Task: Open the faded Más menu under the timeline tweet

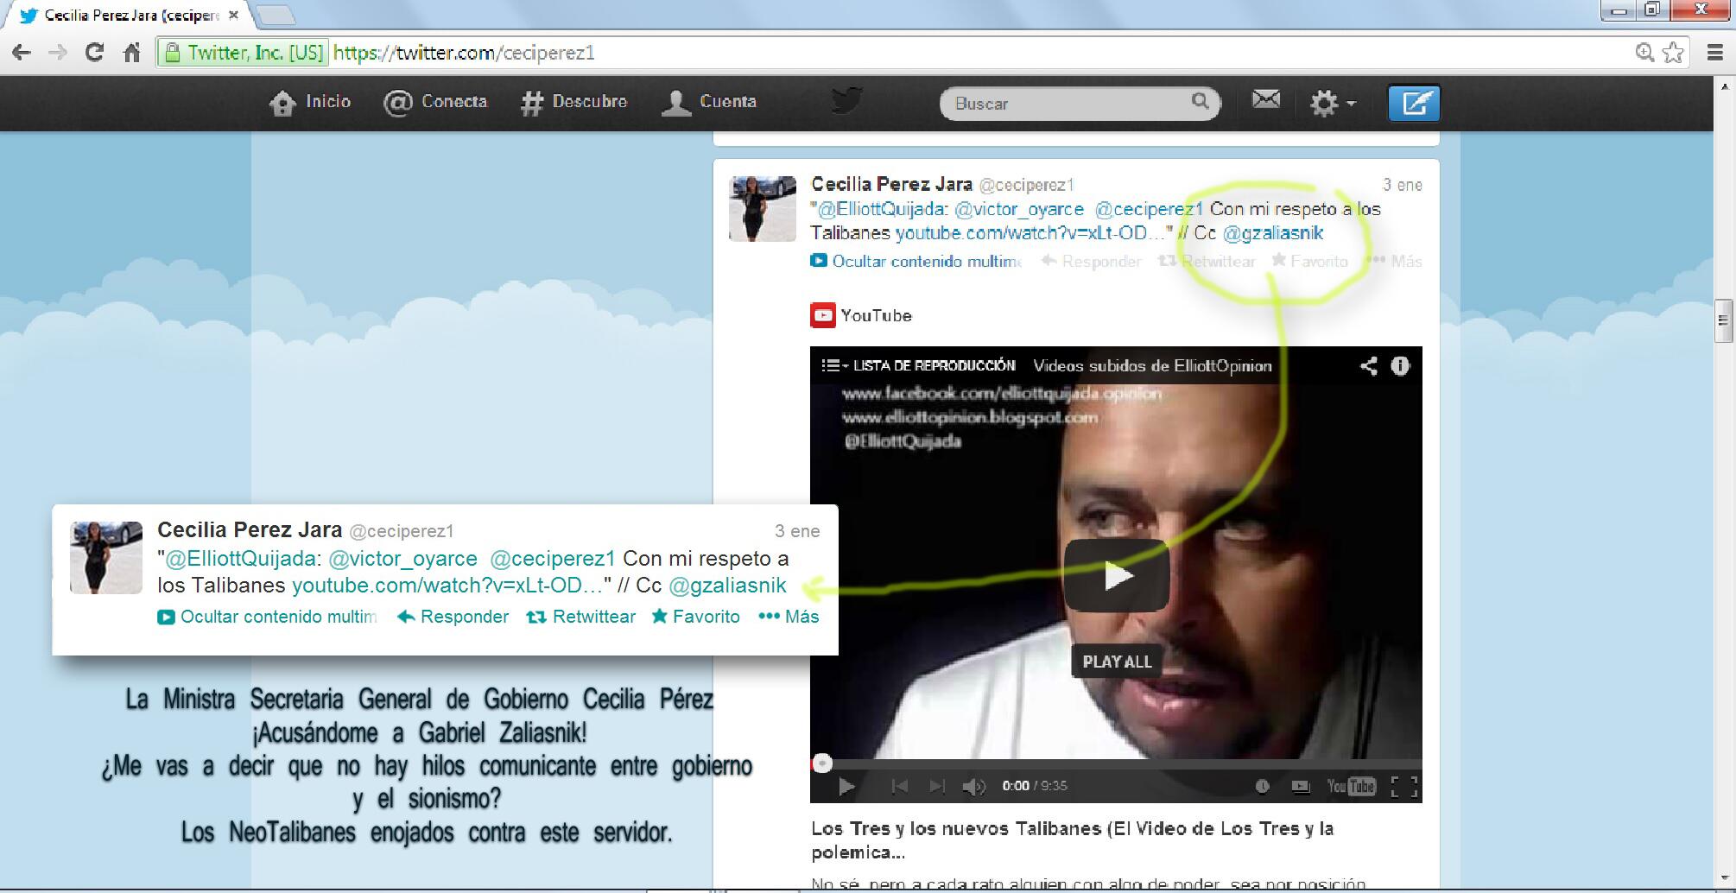Action: [1395, 261]
